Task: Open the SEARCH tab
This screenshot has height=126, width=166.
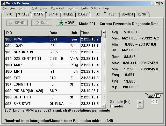Action: (x=127, y=14)
